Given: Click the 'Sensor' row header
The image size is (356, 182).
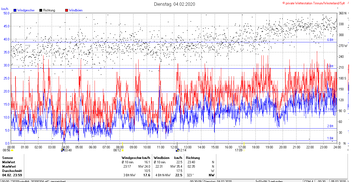Looking at the screenshot, I should pos(7,158).
